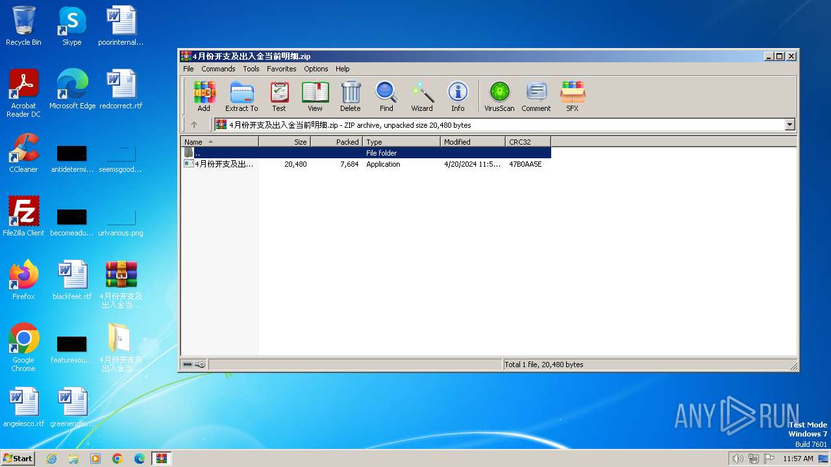Viewport: 831px width, 467px height.
Task: Click the Add toolbar icon in WinRAR
Action: click(x=204, y=96)
